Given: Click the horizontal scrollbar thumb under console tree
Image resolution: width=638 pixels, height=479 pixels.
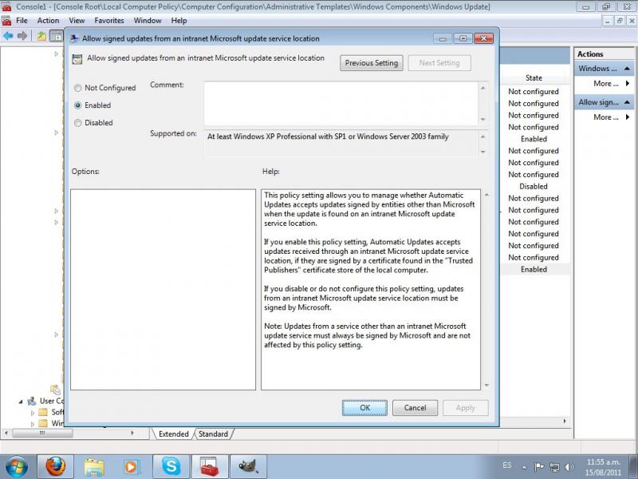Looking at the screenshot, I should pos(42,433).
